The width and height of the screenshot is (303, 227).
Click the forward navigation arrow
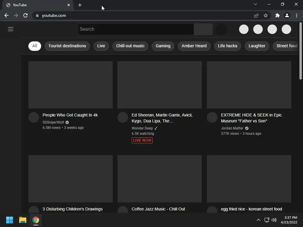[x=16, y=15]
